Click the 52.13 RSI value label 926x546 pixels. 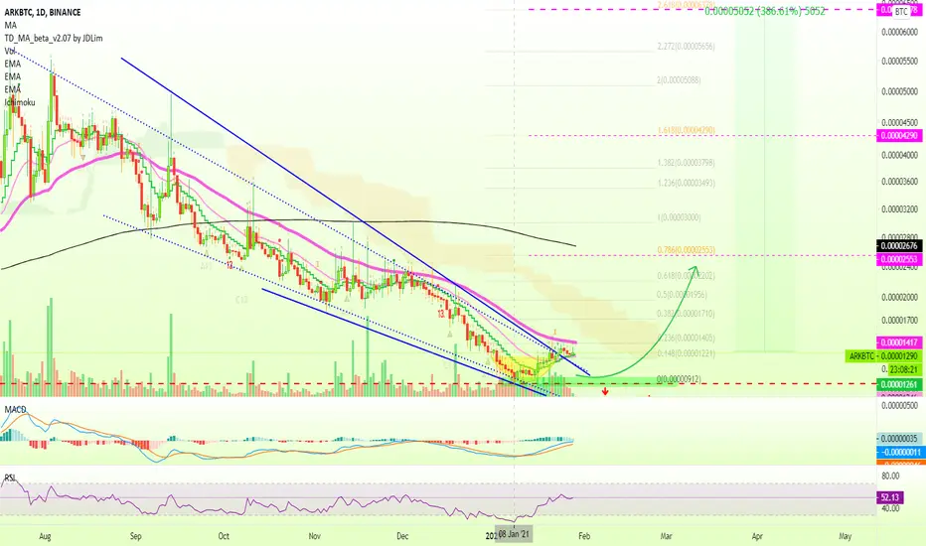[x=889, y=497]
